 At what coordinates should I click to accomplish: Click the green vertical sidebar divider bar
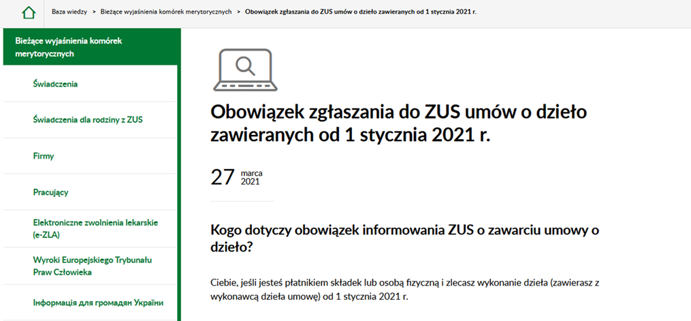179,191
